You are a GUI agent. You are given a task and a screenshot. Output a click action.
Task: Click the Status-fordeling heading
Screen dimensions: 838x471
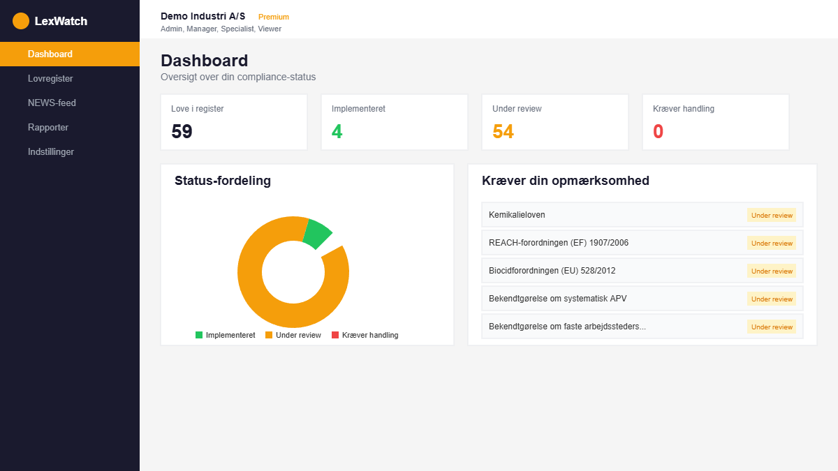click(x=223, y=181)
